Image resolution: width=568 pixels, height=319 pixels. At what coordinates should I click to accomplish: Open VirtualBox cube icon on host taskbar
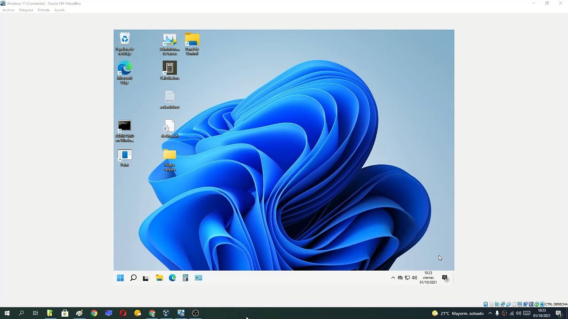pyautogui.click(x=166, y=313)
